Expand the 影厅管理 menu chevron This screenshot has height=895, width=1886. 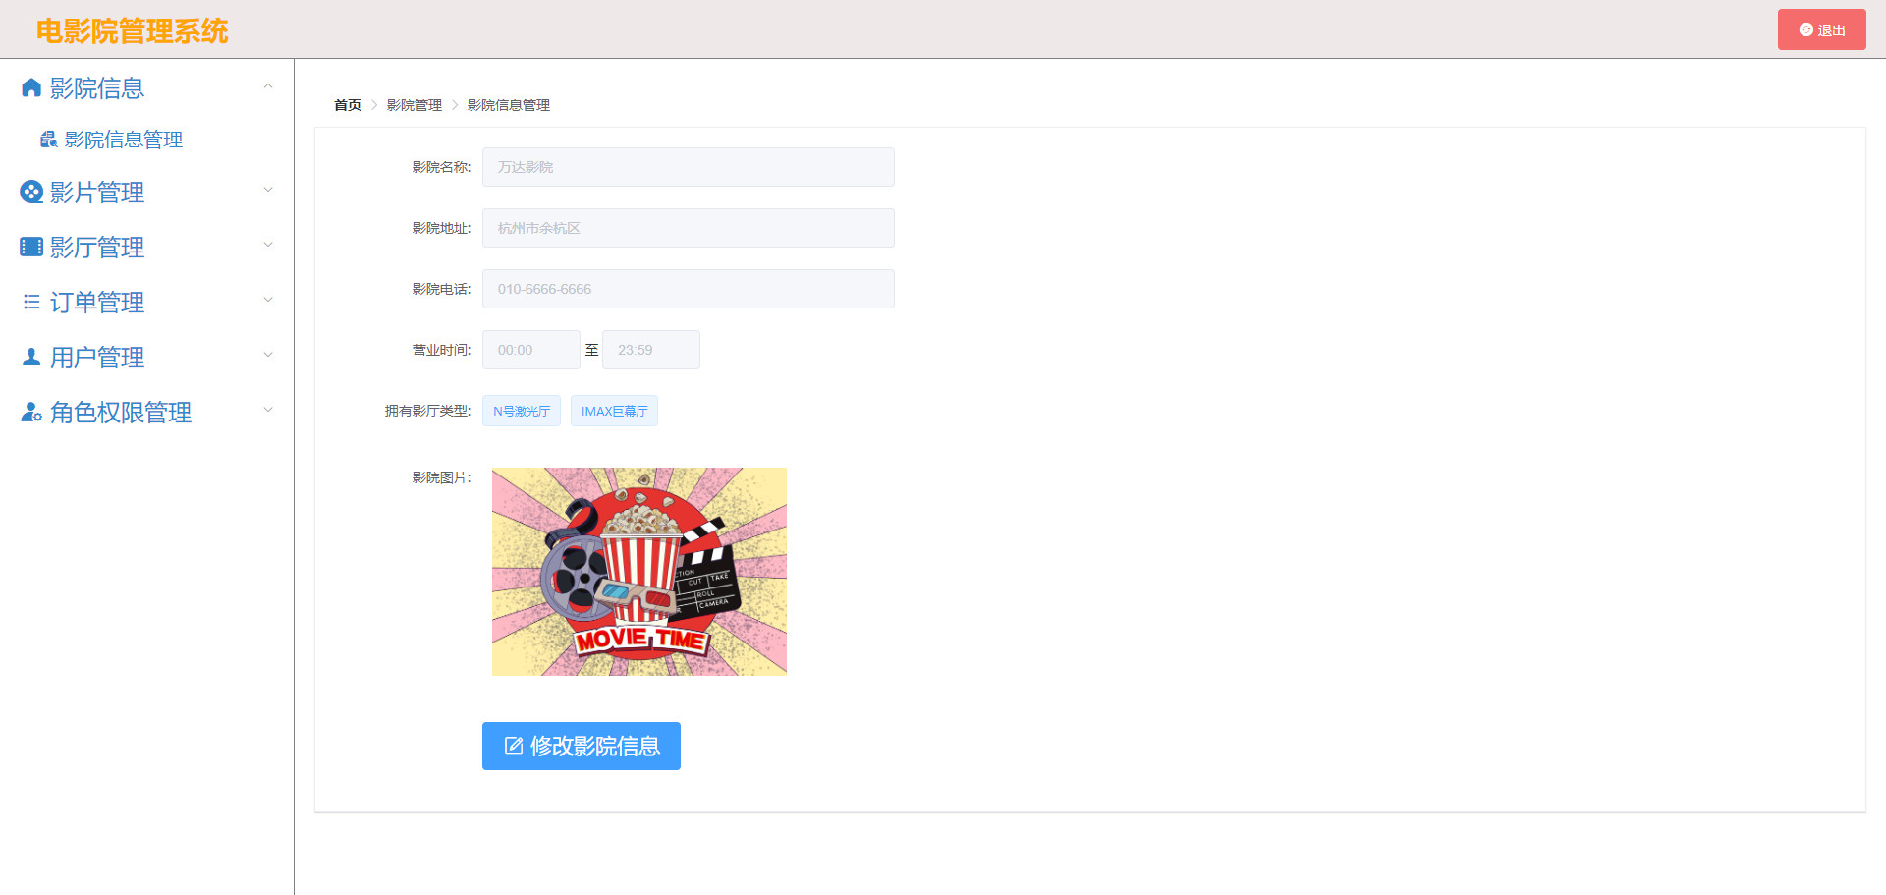[x=268, y=246]
